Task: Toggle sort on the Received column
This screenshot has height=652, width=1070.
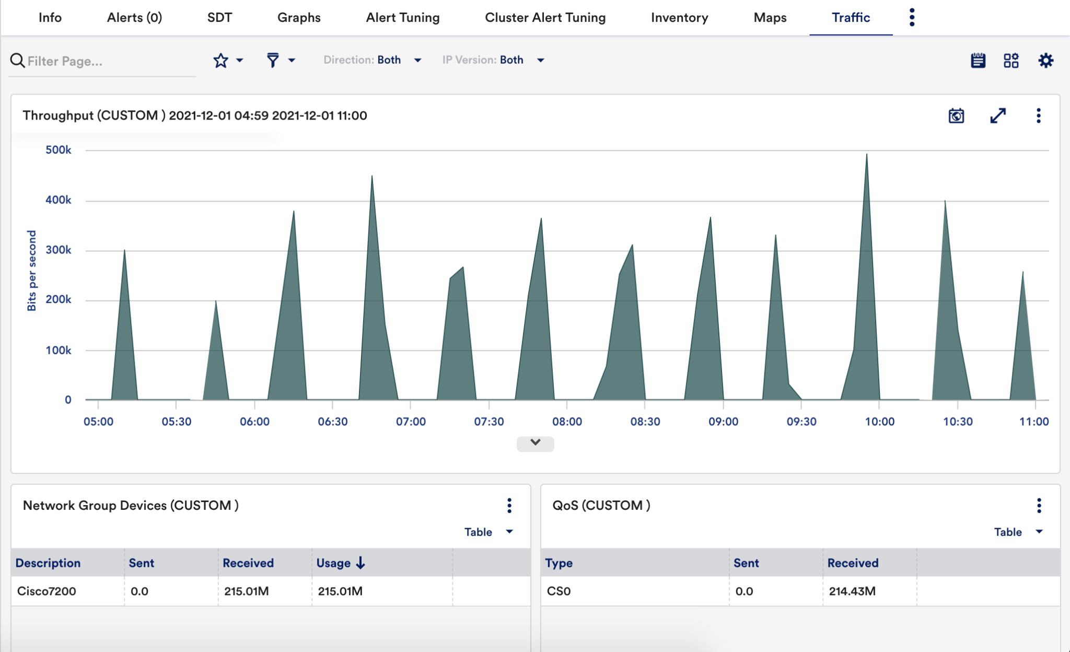Action: point(248,563)
